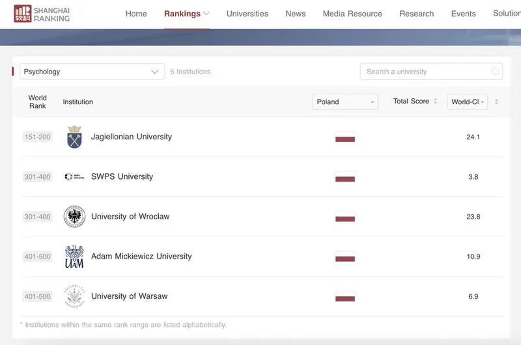Click University of Warsaw's 401-500 rank badge
Viewport: 521px width, 345px height.
tap(38, 296)
